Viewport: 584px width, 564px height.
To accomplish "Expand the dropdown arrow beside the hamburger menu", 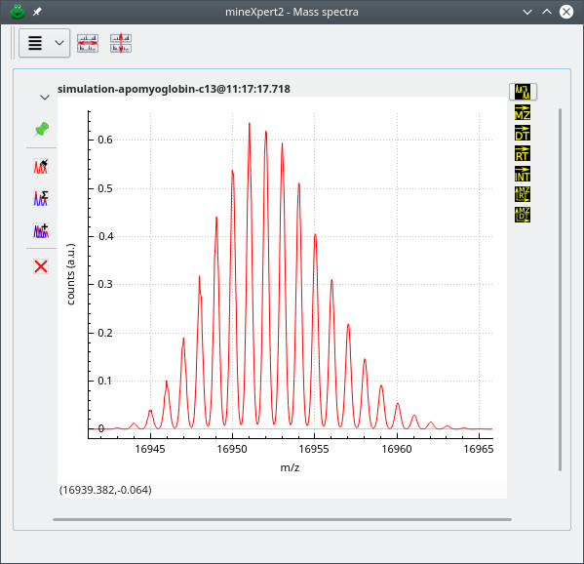I will pos(59,43).
